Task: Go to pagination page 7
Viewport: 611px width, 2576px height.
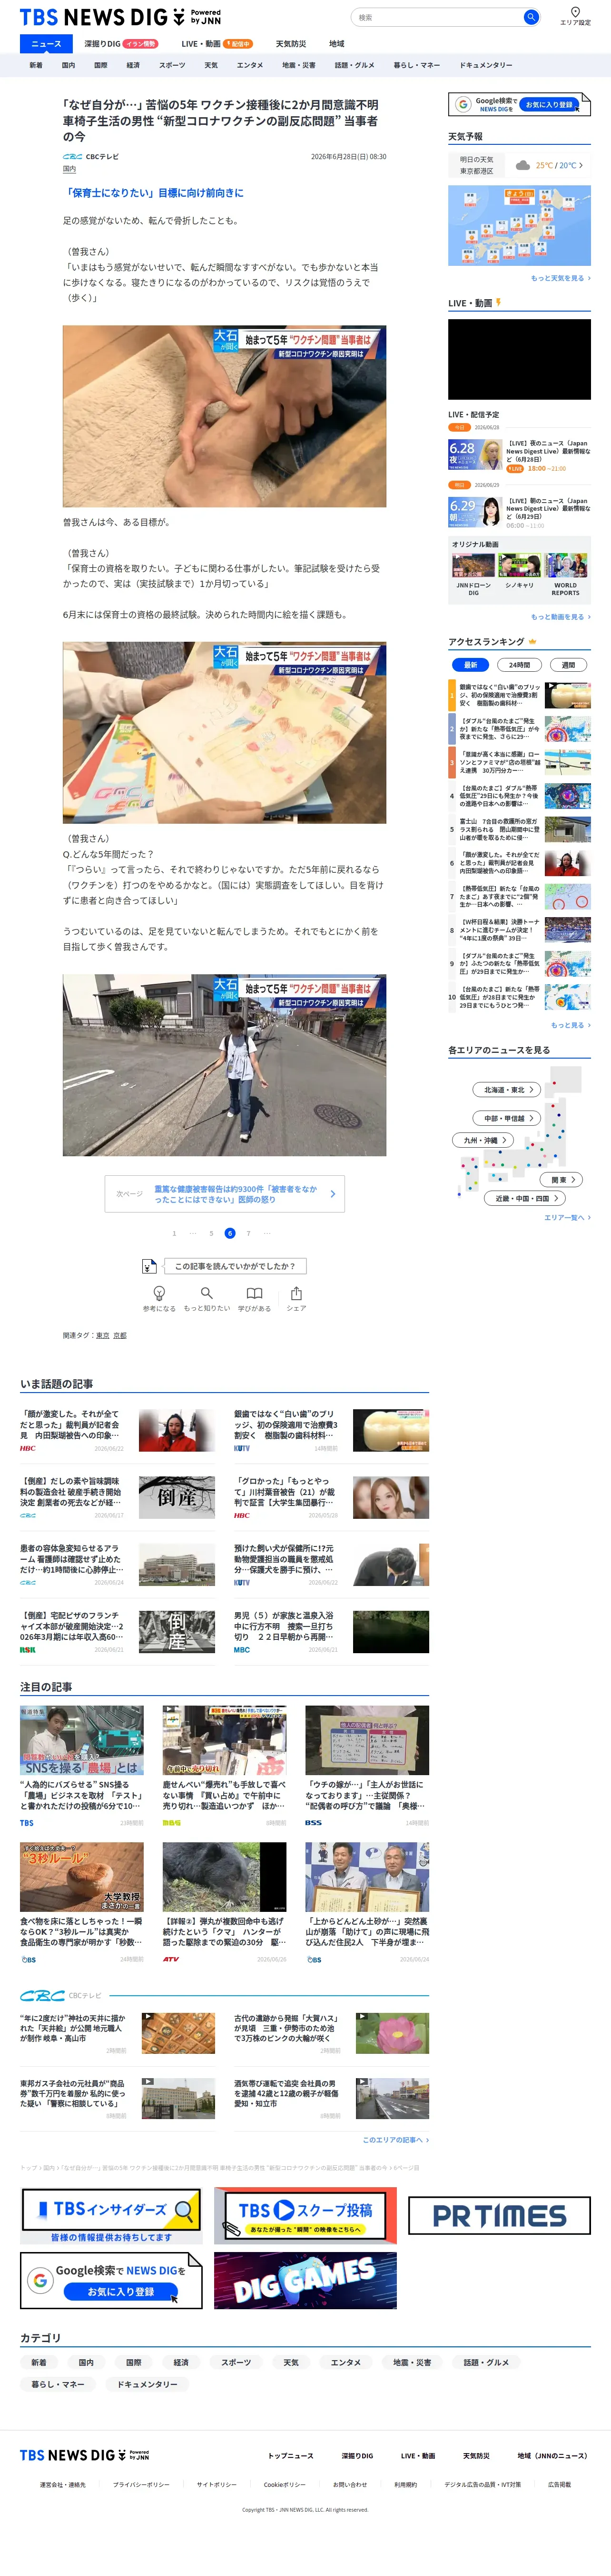Action: 248,1234
